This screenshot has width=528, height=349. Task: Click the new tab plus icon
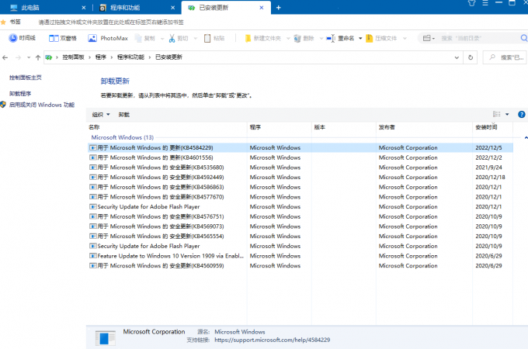pyautogui.click(x=279, y=7)
